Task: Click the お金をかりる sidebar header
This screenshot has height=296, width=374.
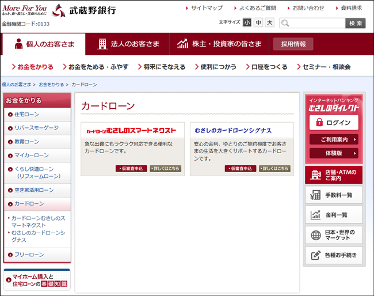Action: point(37,100)
